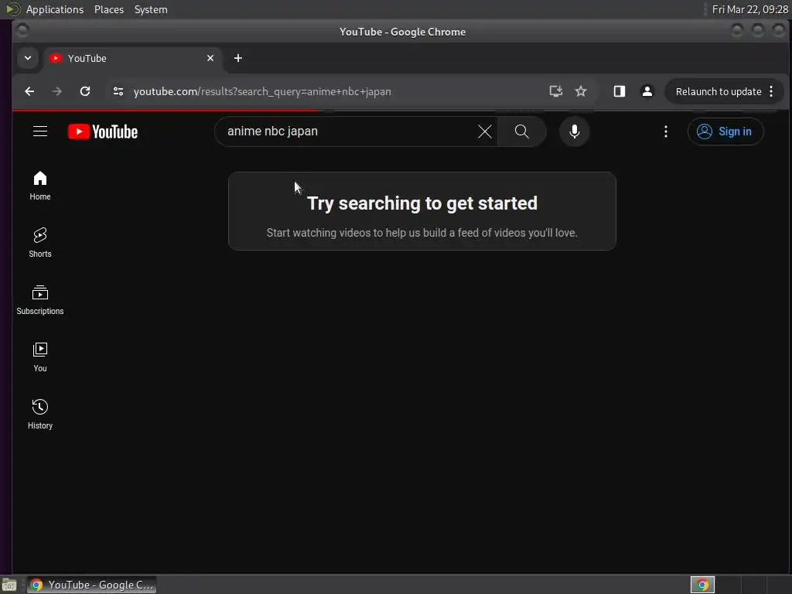Start voice search with microphone icon
This screenshot has width=792, height=594.
click(575, 131)
